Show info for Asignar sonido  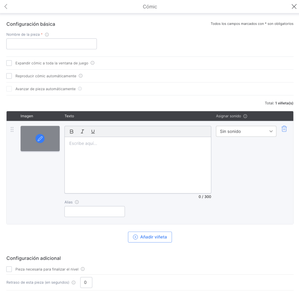245,116
